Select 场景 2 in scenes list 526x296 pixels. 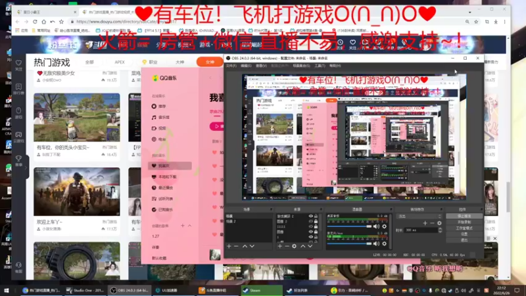[x=249, y=222]
